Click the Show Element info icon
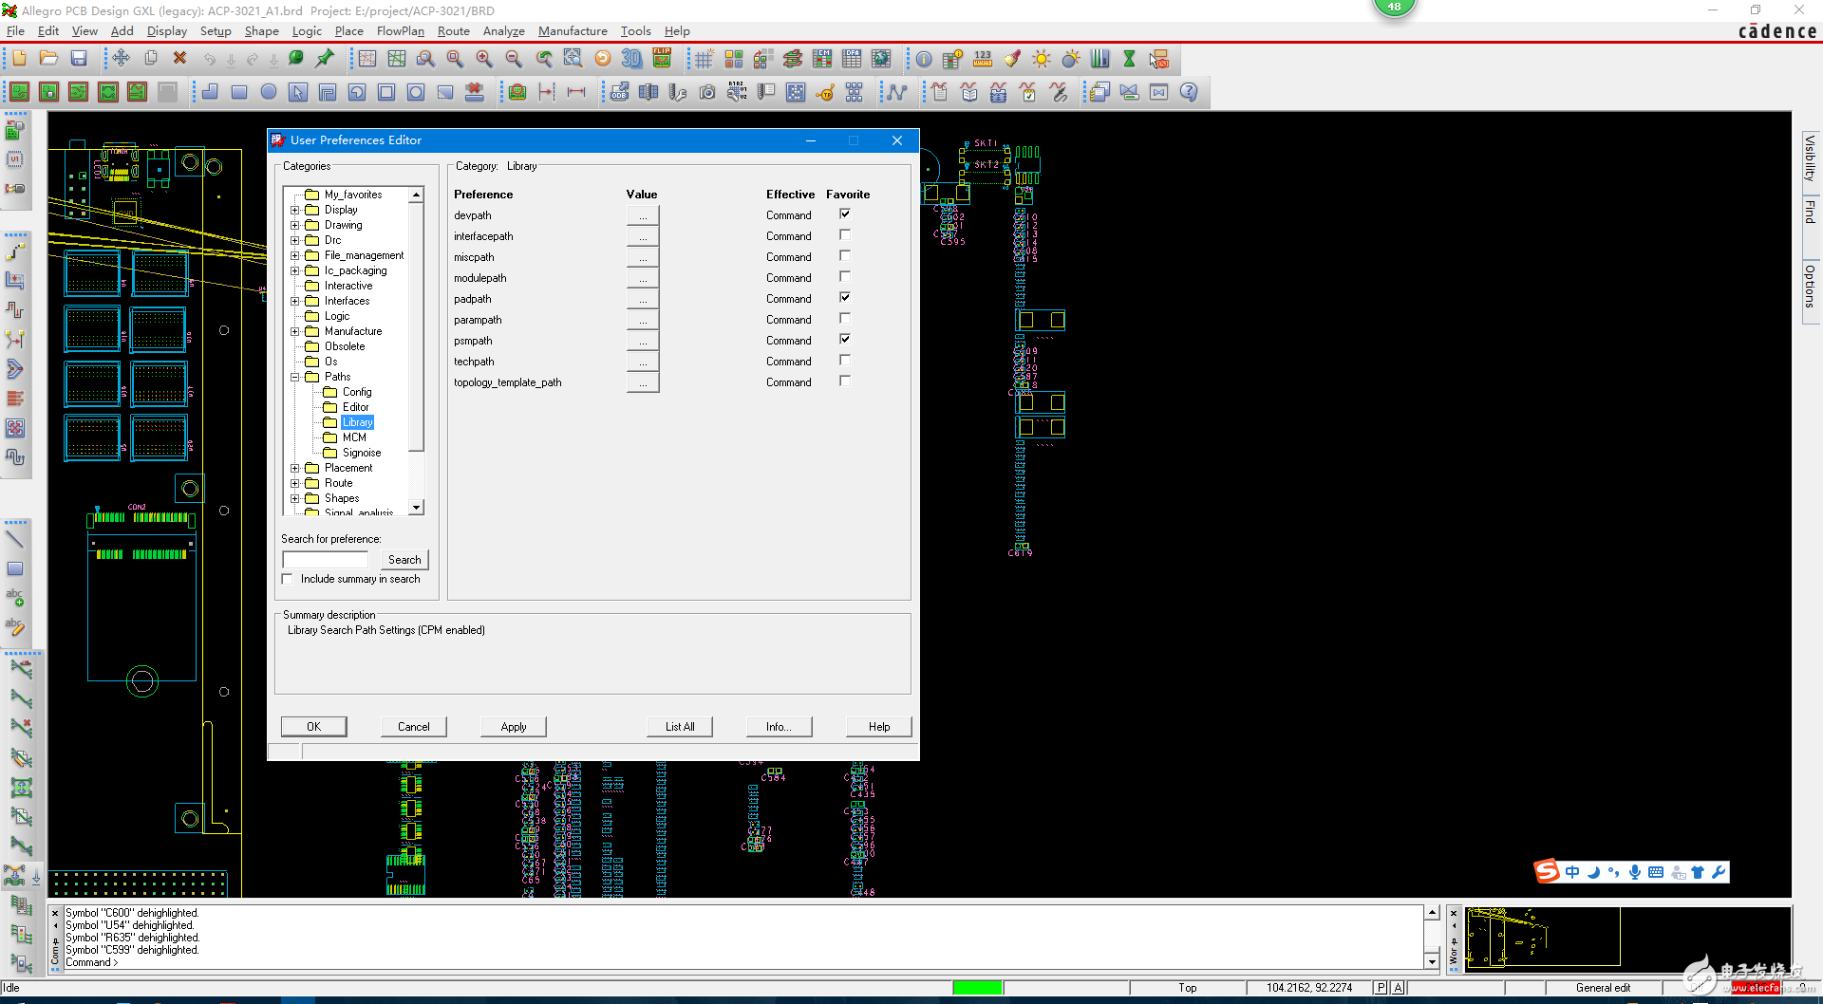Viewport: 1823px width, 1004px height. (x=924, y=59)
